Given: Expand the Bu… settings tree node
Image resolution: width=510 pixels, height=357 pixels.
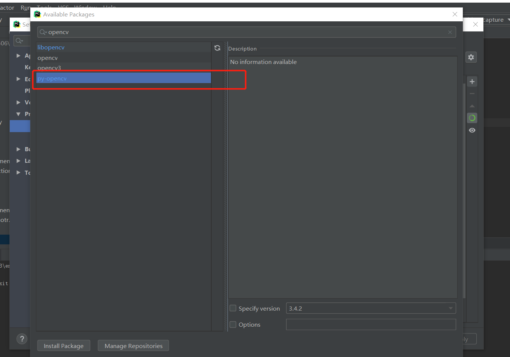Looking at the screenshot, I should click(x=18, y=149).
